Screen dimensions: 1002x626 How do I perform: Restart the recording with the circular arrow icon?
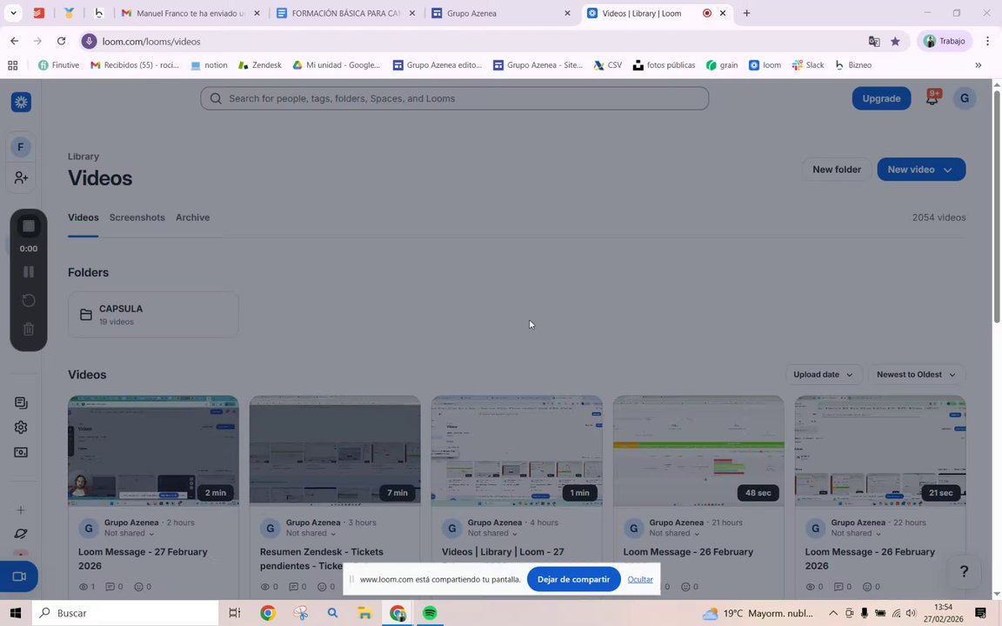(29, 300)
